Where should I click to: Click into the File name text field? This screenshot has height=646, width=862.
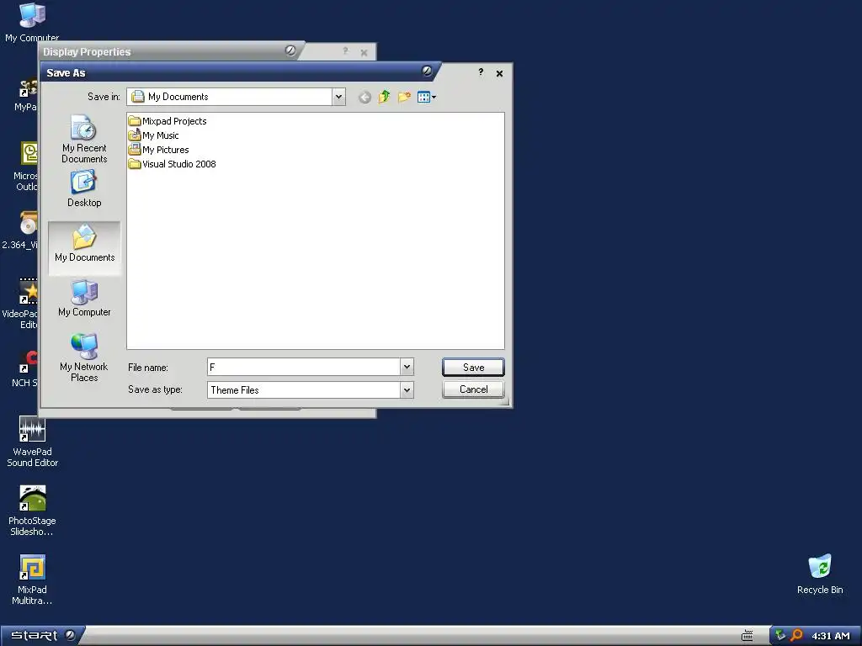point(304,367)
